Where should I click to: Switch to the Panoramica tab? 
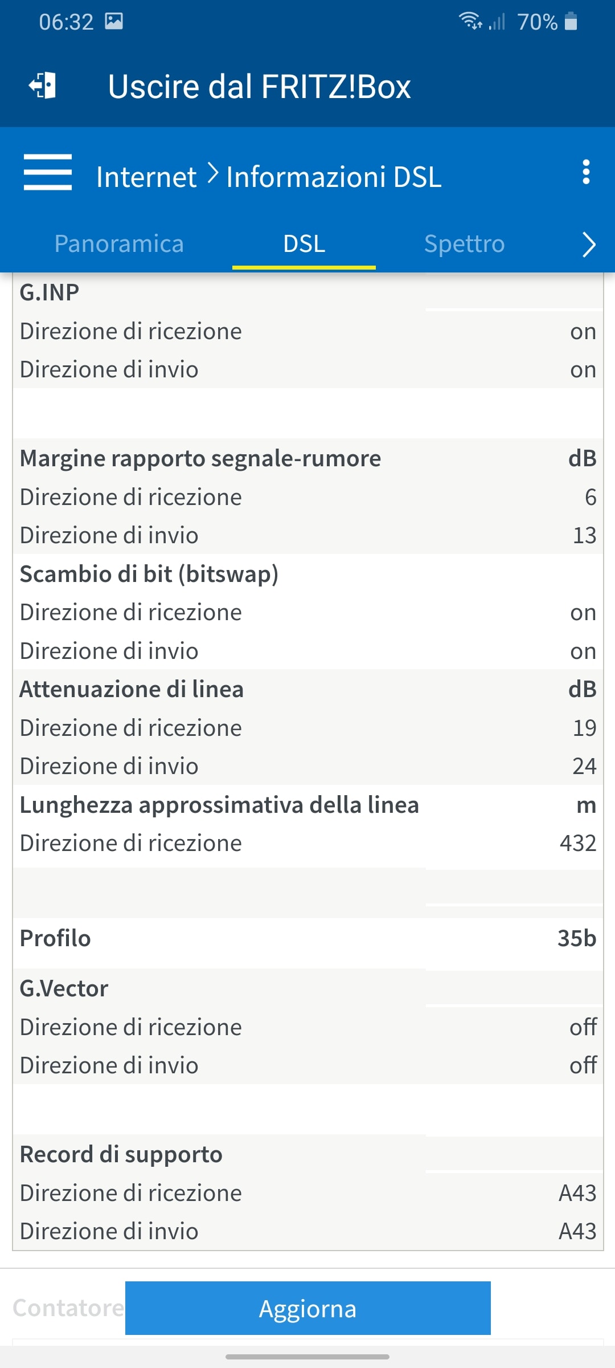(x=119, y=244)
